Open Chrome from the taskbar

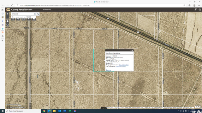click(44, 111)
